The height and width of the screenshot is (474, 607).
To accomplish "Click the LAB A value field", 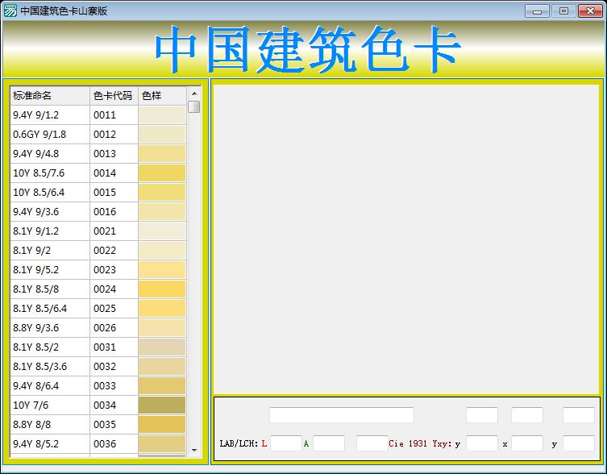I will tap(329, 443).
